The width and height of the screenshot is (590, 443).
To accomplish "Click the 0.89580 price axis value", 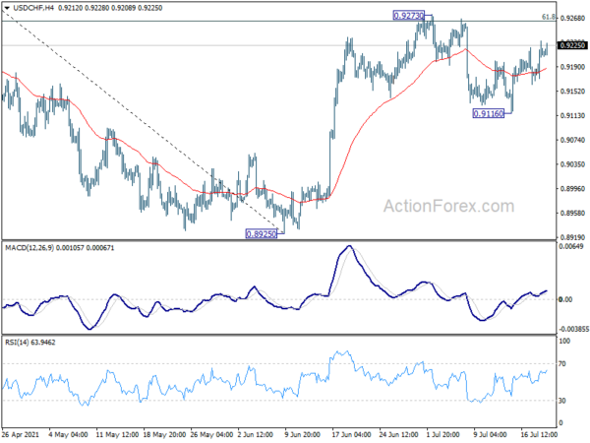I will [x=572, y=213].
